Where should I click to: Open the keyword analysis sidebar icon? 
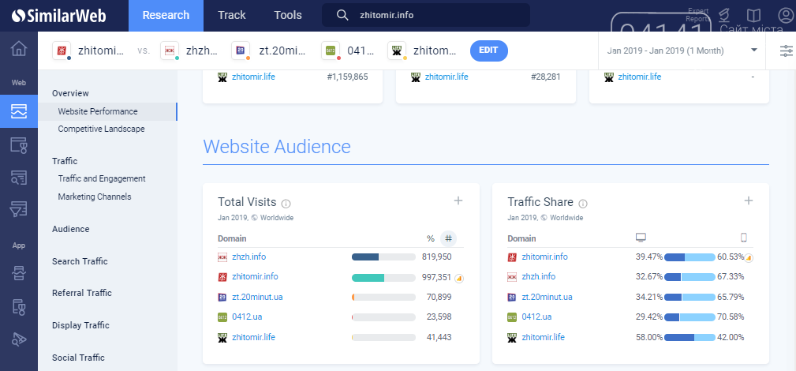pos(19,178)
